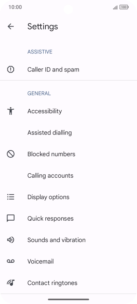Click the Blocked numbers prohibited icon
The width and height of the screenshot is (137, 304).
[11, 154]
